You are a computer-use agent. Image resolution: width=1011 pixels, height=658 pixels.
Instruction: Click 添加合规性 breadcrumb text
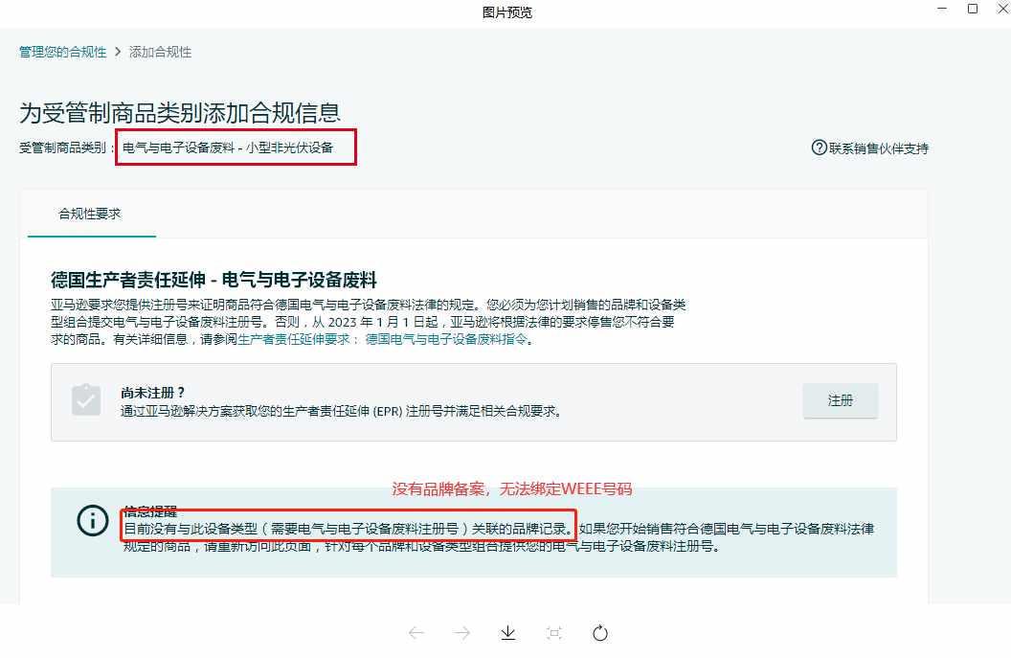click(x=160, y=52)
